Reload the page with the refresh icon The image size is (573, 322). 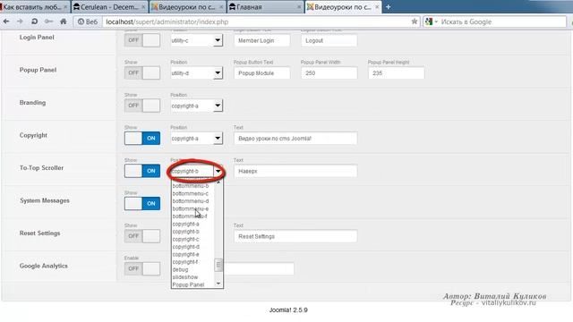[34, 21]
